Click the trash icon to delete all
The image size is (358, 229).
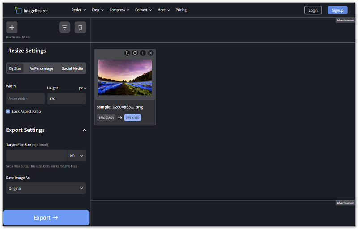[80, 27]
